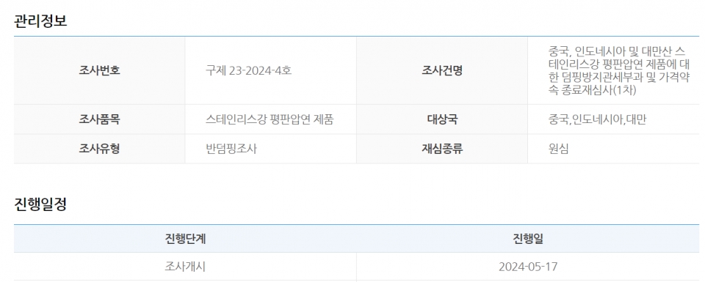The width and height of the screenshot is (705, 282).
Task: Click 스테인리스강 평판압연 제품 value
Action: (270, 119)
